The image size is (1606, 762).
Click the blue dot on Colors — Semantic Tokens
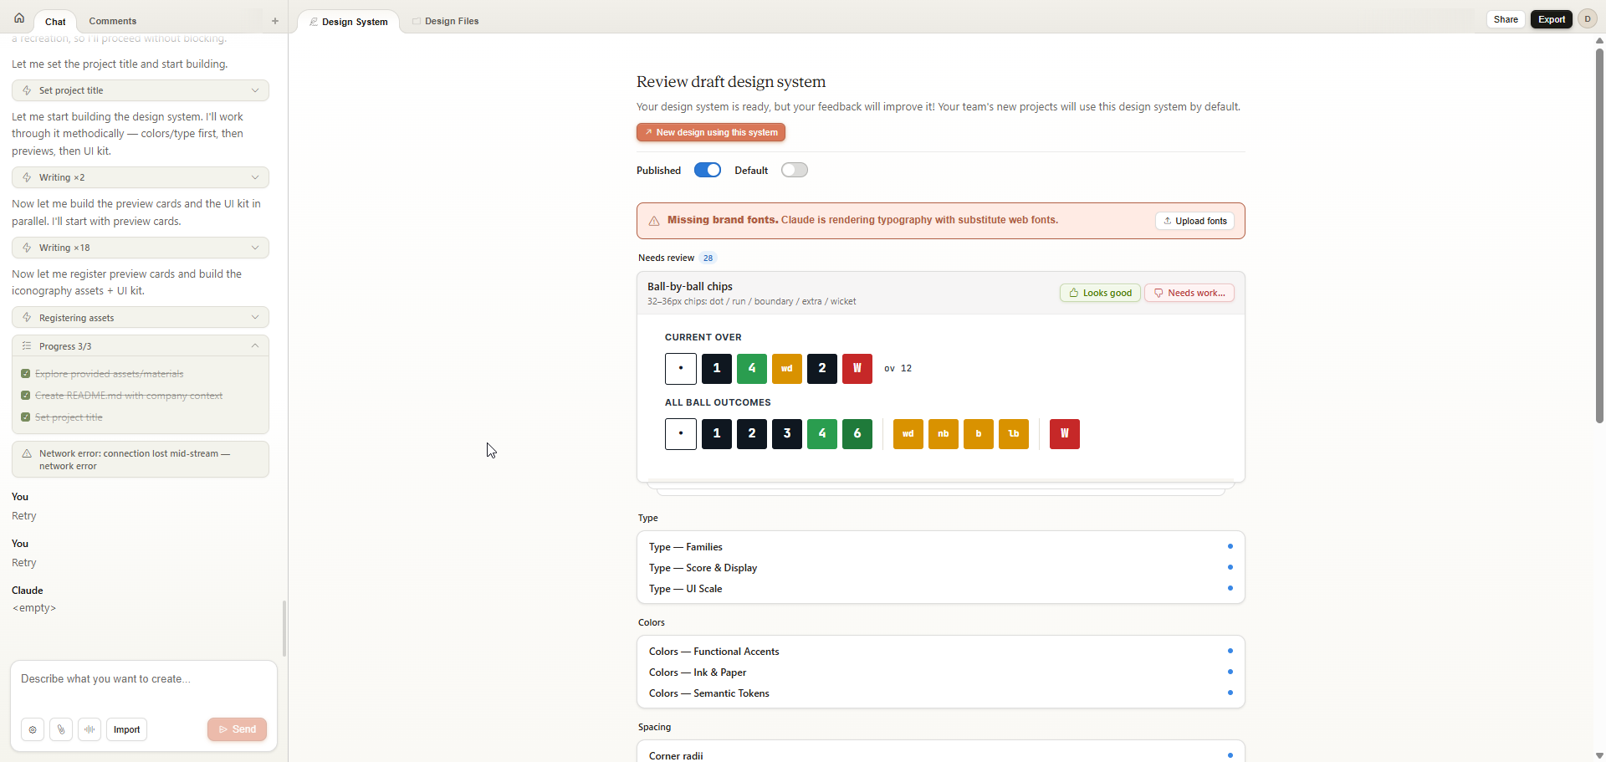click(x=1230, y=693)
